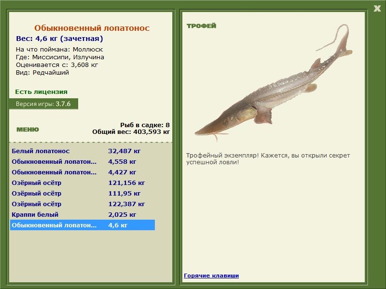Image resolution: width=386 pixels, height=289 pixels.
Task: Click the Обыкновенный лопатонос title
Action: tap(92, 28)
